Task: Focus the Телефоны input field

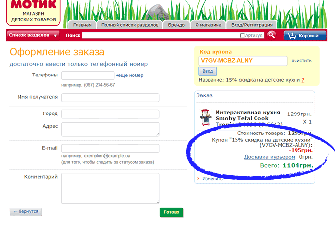Action: (x=87, y=76)
